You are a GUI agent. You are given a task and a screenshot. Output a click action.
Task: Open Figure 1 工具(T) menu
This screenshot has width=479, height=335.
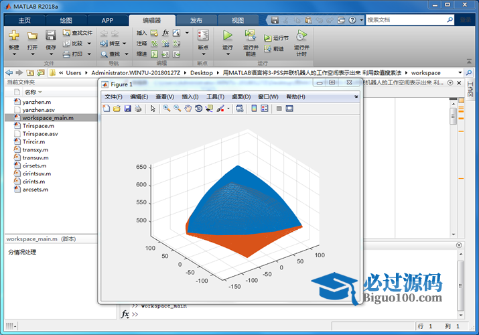click(x=215, y=96)
